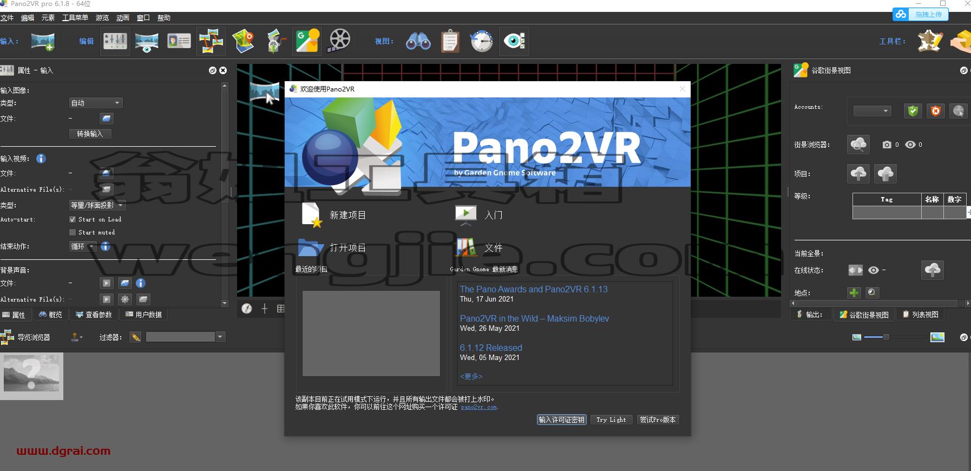This screenshot has width=971, height=471.
Task: Open input image type dropdown
Action: click(96, 103)
